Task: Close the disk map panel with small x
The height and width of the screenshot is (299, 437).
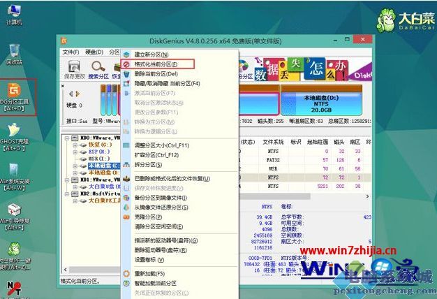Action: point(63,86)
